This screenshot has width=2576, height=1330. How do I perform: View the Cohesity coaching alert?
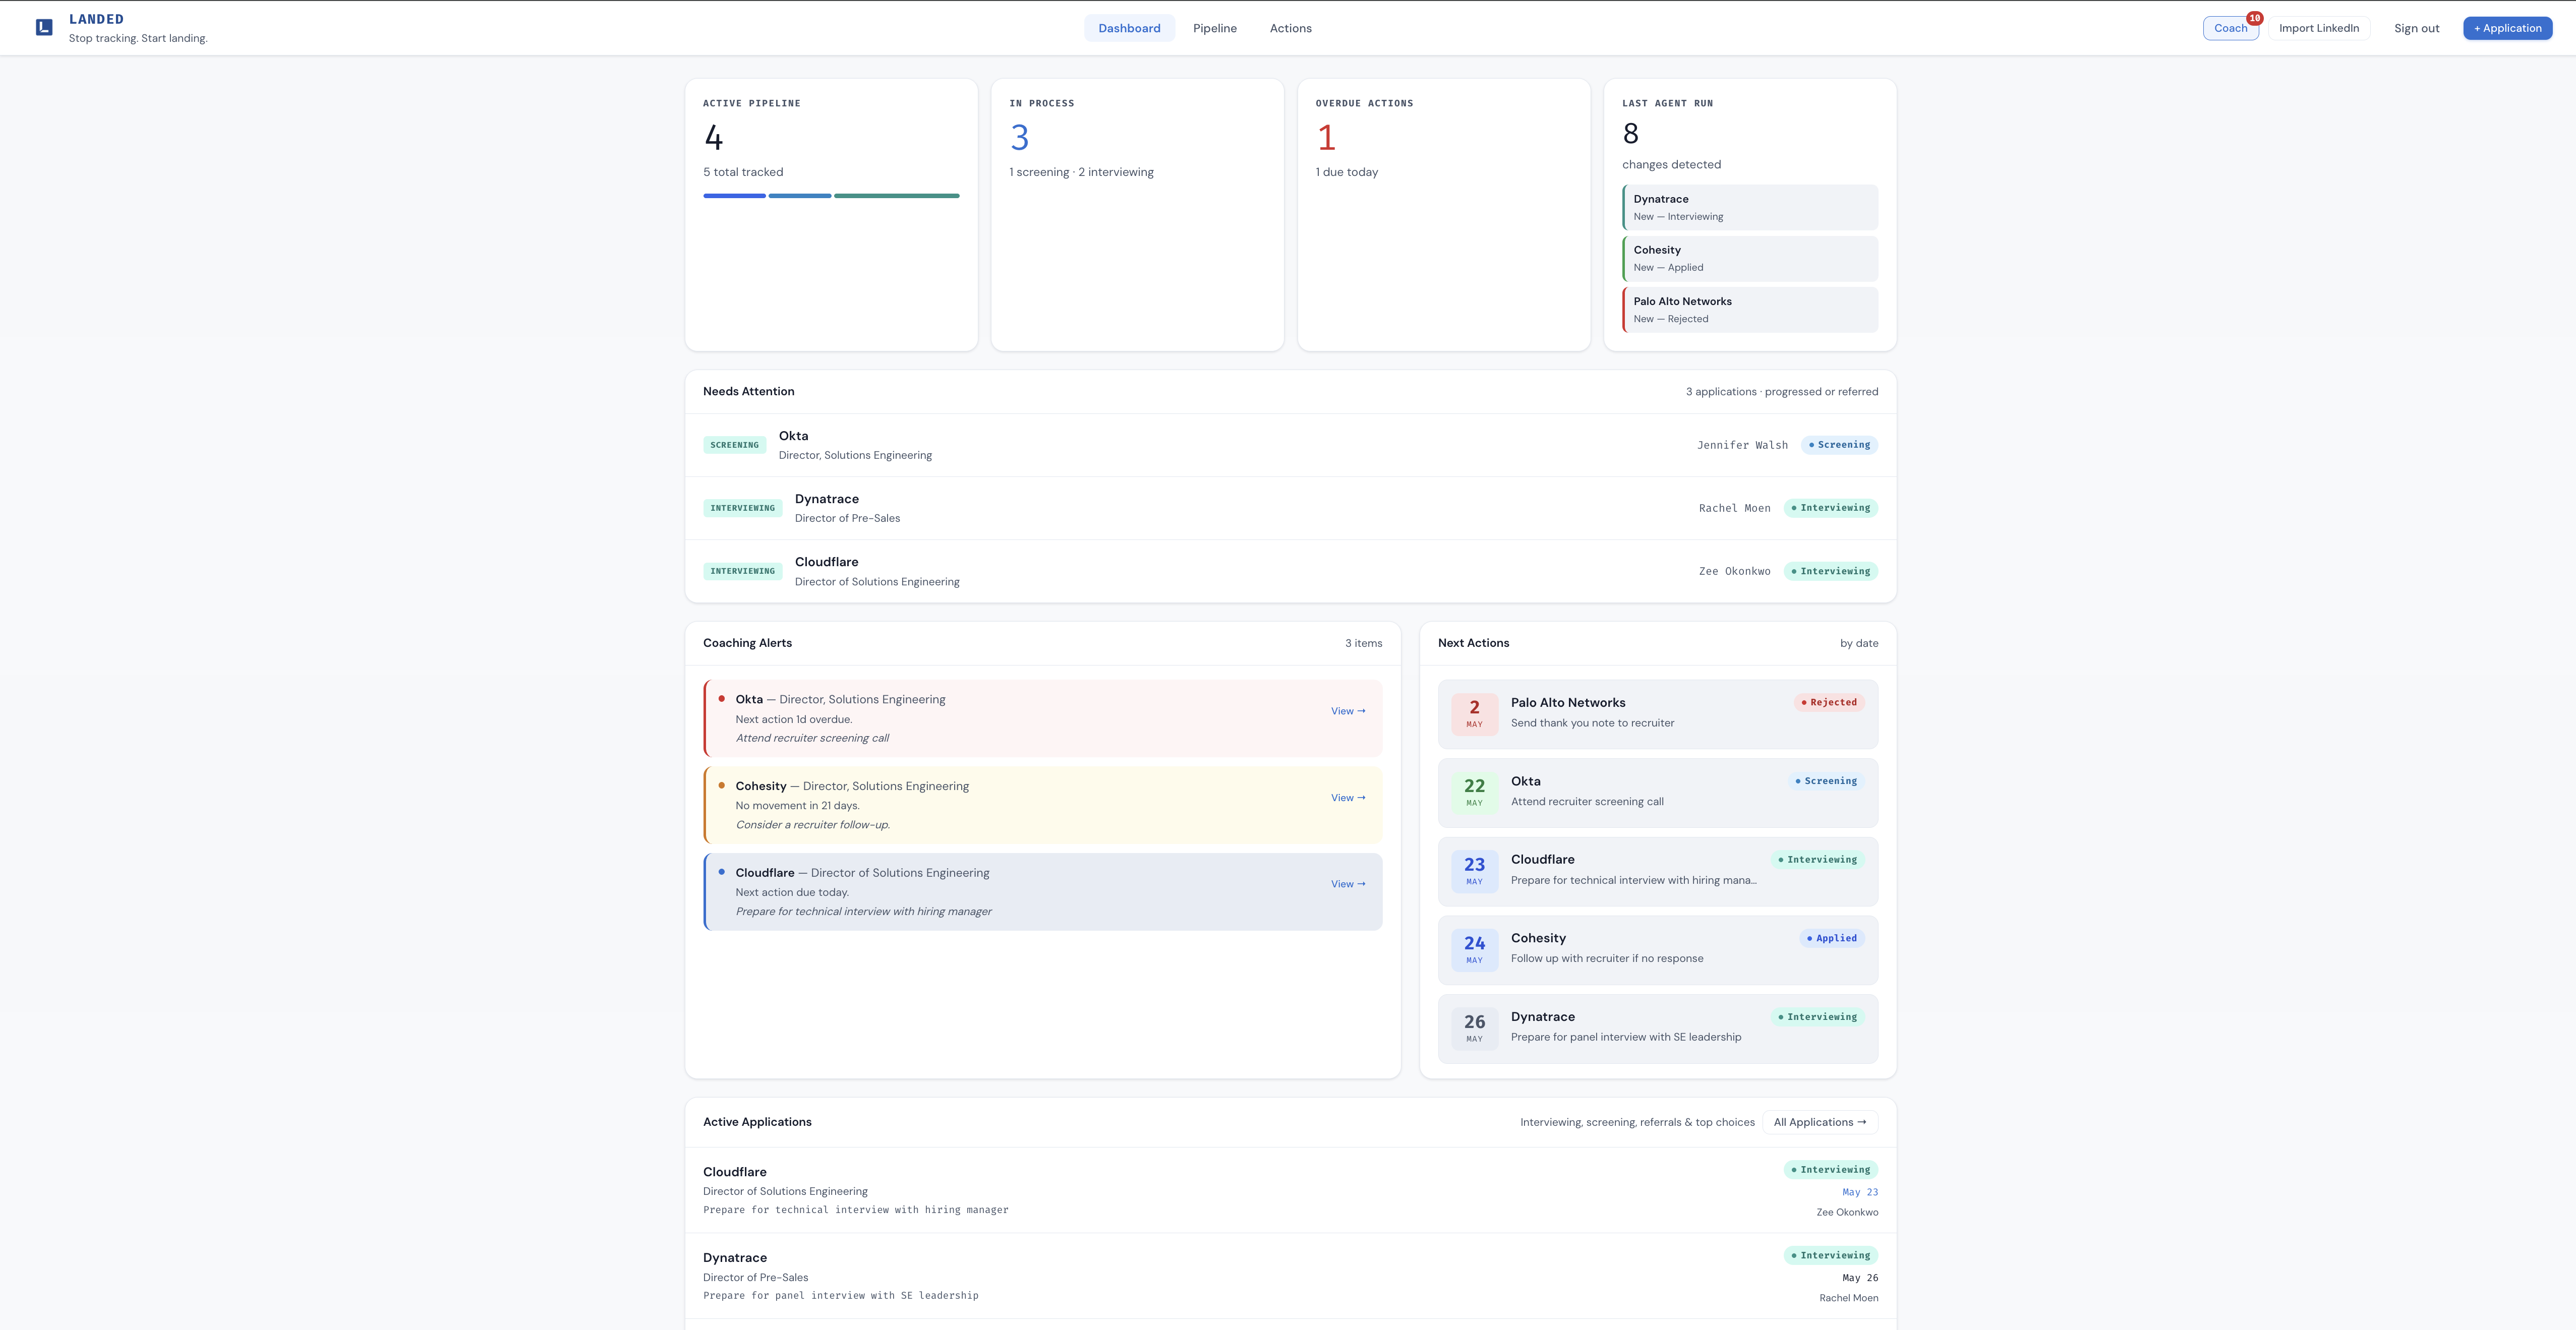tap(1347, 798)
